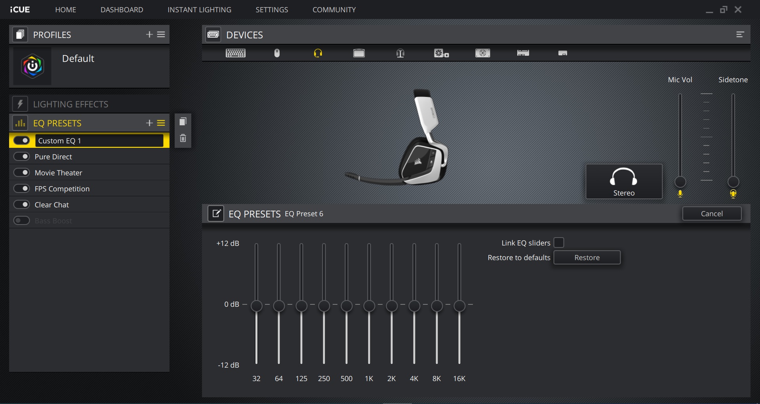This screenshot has height=404, width=760.
Task: Open the EQ Presets options menu
Action: click(161, 123)
